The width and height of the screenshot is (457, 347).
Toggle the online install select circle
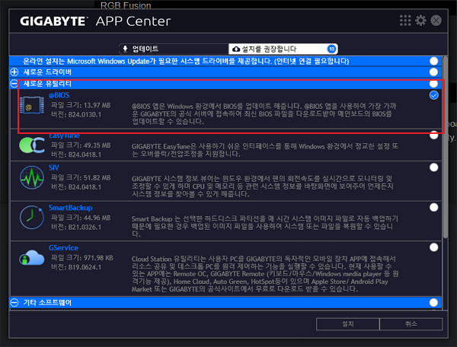[433, 61]
